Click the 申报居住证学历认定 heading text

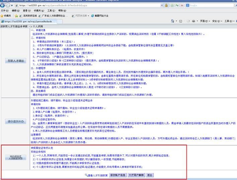click(x=42, y=148)
